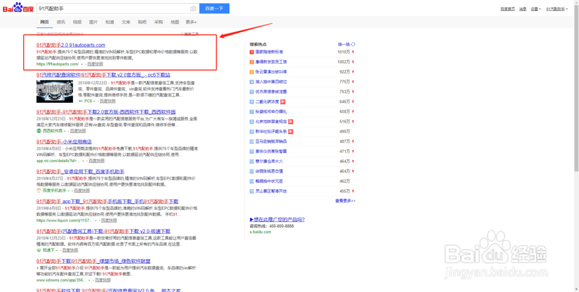Open 想在此推广您的产品吗? link
Viewport: 579px width, 292px height.
coord(277,219)
